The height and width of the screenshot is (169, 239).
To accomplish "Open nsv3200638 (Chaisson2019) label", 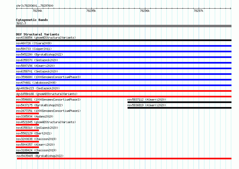I will click(36, 139).
